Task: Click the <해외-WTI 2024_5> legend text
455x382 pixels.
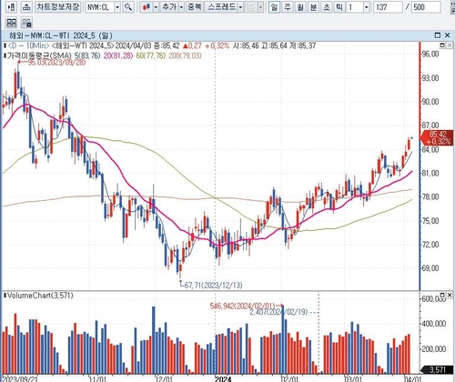Action: [x=83, y=45]
